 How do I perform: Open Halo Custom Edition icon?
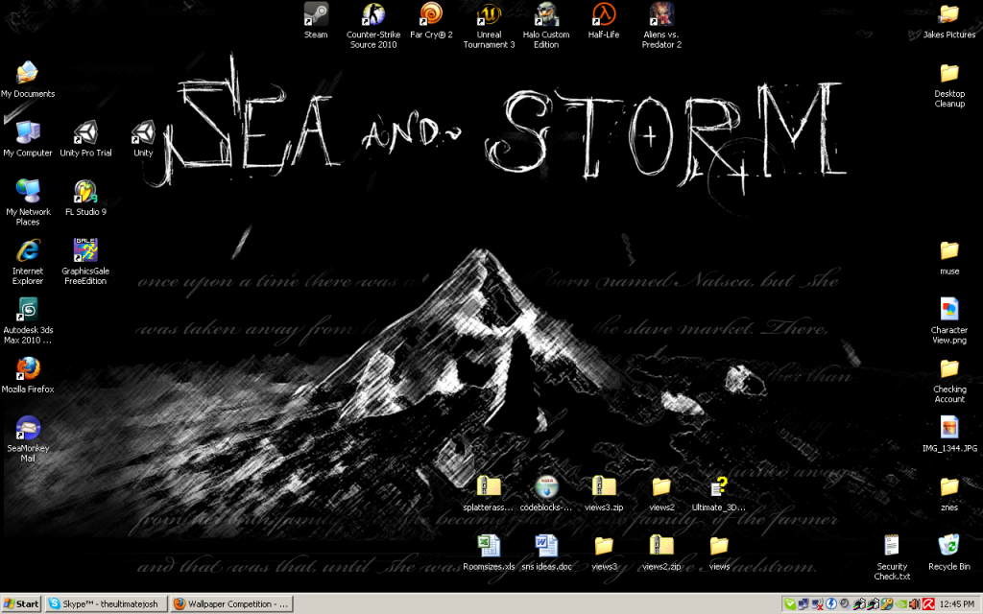pyautogui.click(x=546, y=14)
